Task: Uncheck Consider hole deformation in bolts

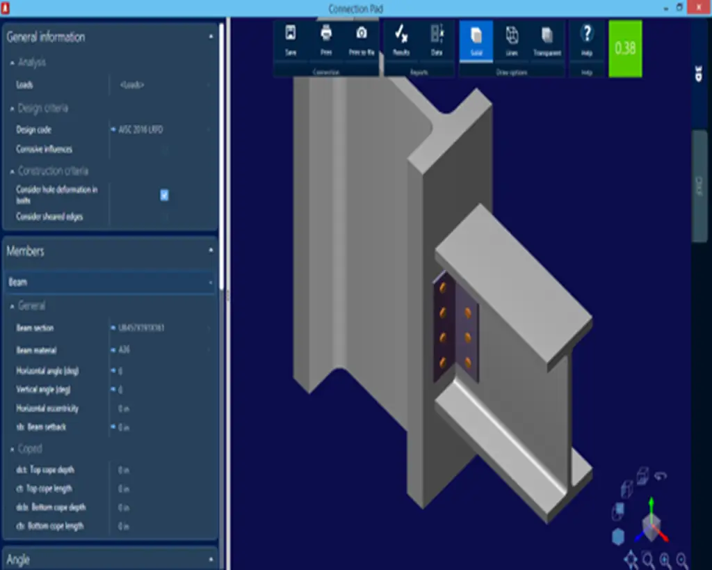Action: point(164,196)
